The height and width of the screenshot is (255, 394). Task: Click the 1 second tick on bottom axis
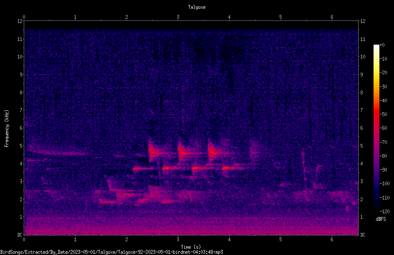click(75, 240)
